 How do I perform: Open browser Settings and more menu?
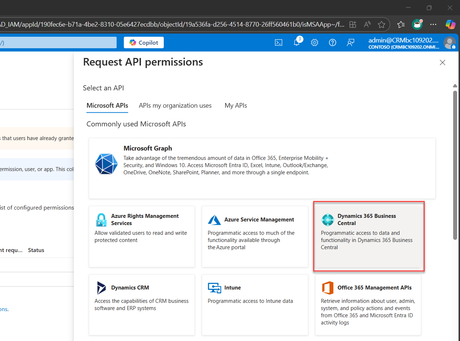pyautogui.click(x=433, y=24)
